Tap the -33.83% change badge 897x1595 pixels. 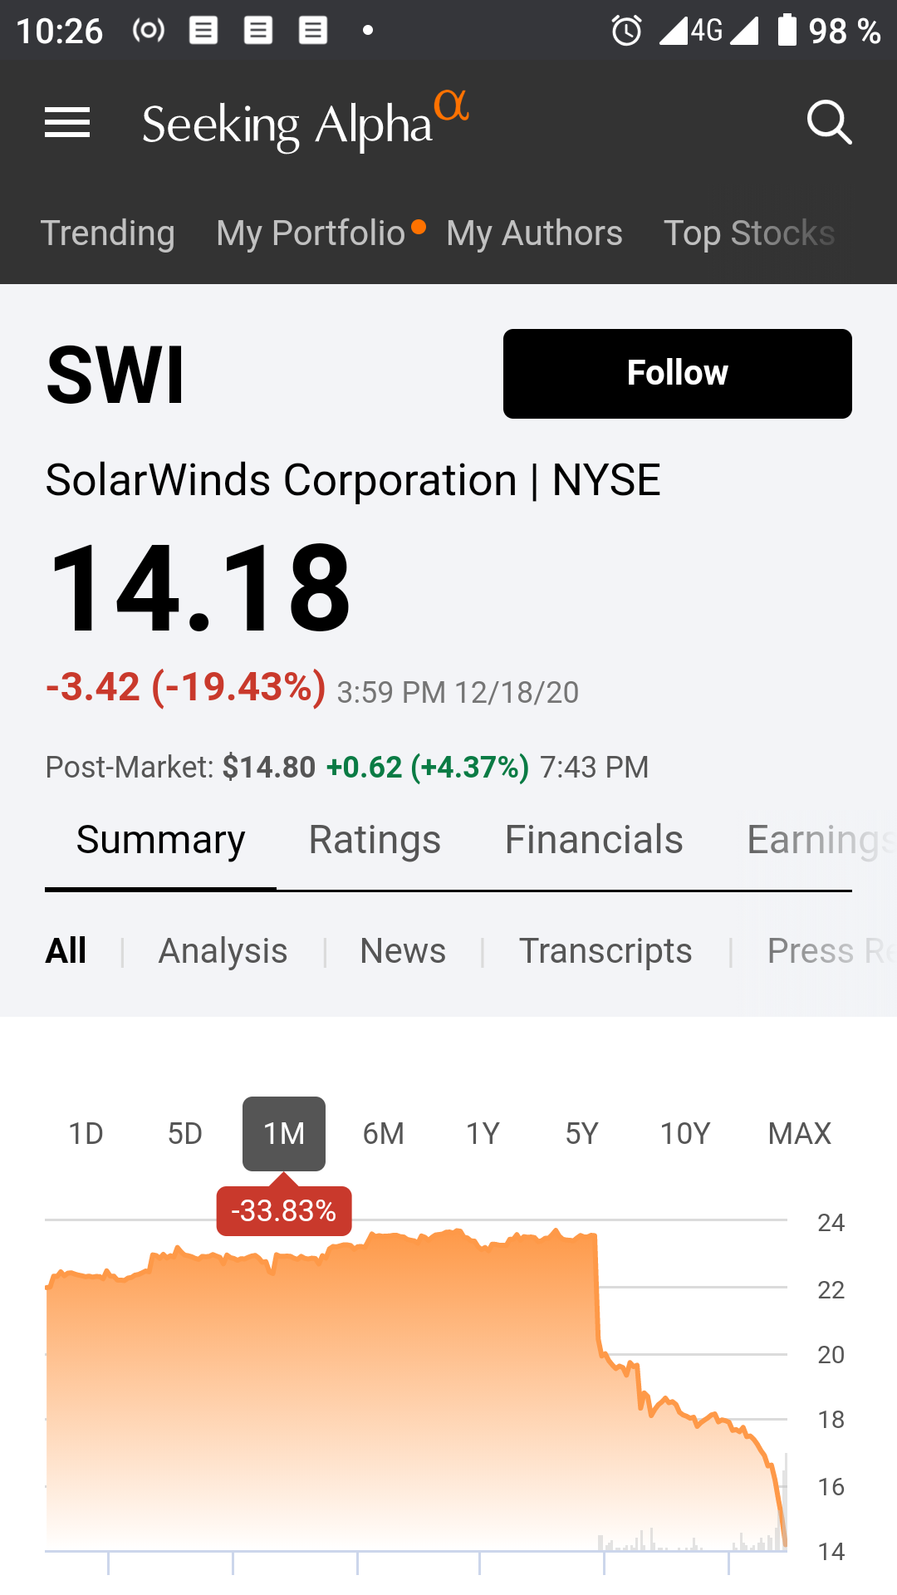coord(284,1211)
